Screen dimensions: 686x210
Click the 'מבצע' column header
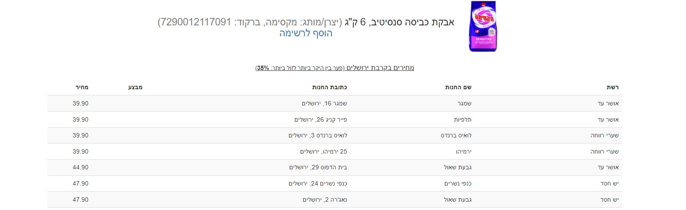(135, 87)
